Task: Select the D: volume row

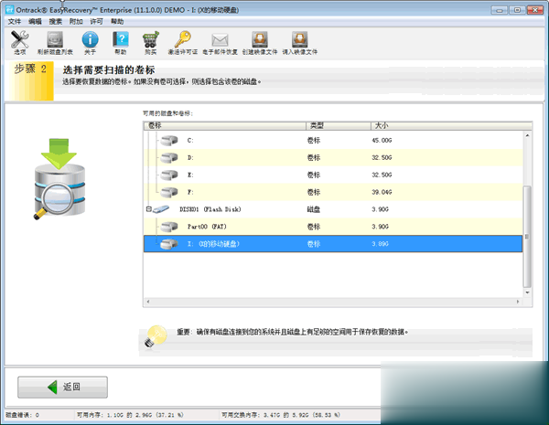Action: click(x=333, y=158)
